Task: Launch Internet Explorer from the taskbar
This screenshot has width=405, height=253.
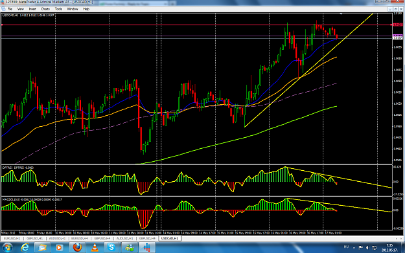Action: point(25,248)
